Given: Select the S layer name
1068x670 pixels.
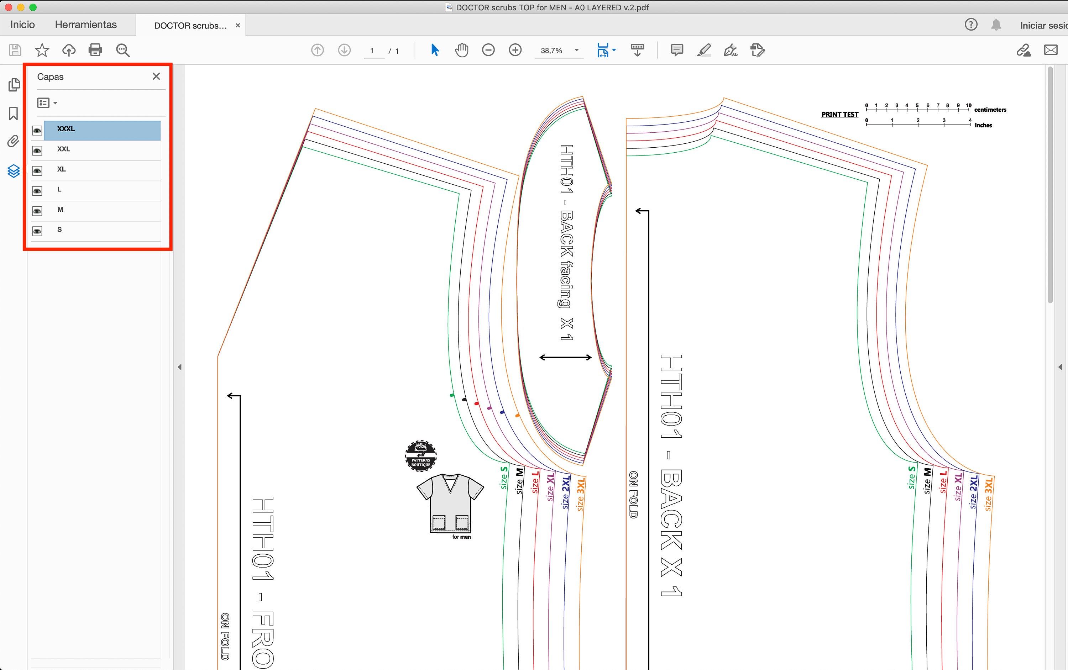Looking at the screenshot, I should coord(59,230).
